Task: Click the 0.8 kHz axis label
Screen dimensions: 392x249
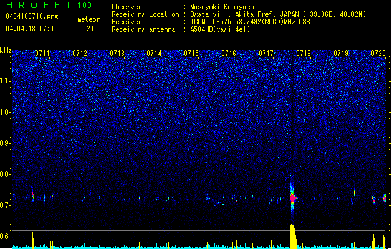Action: click(6, 174)
